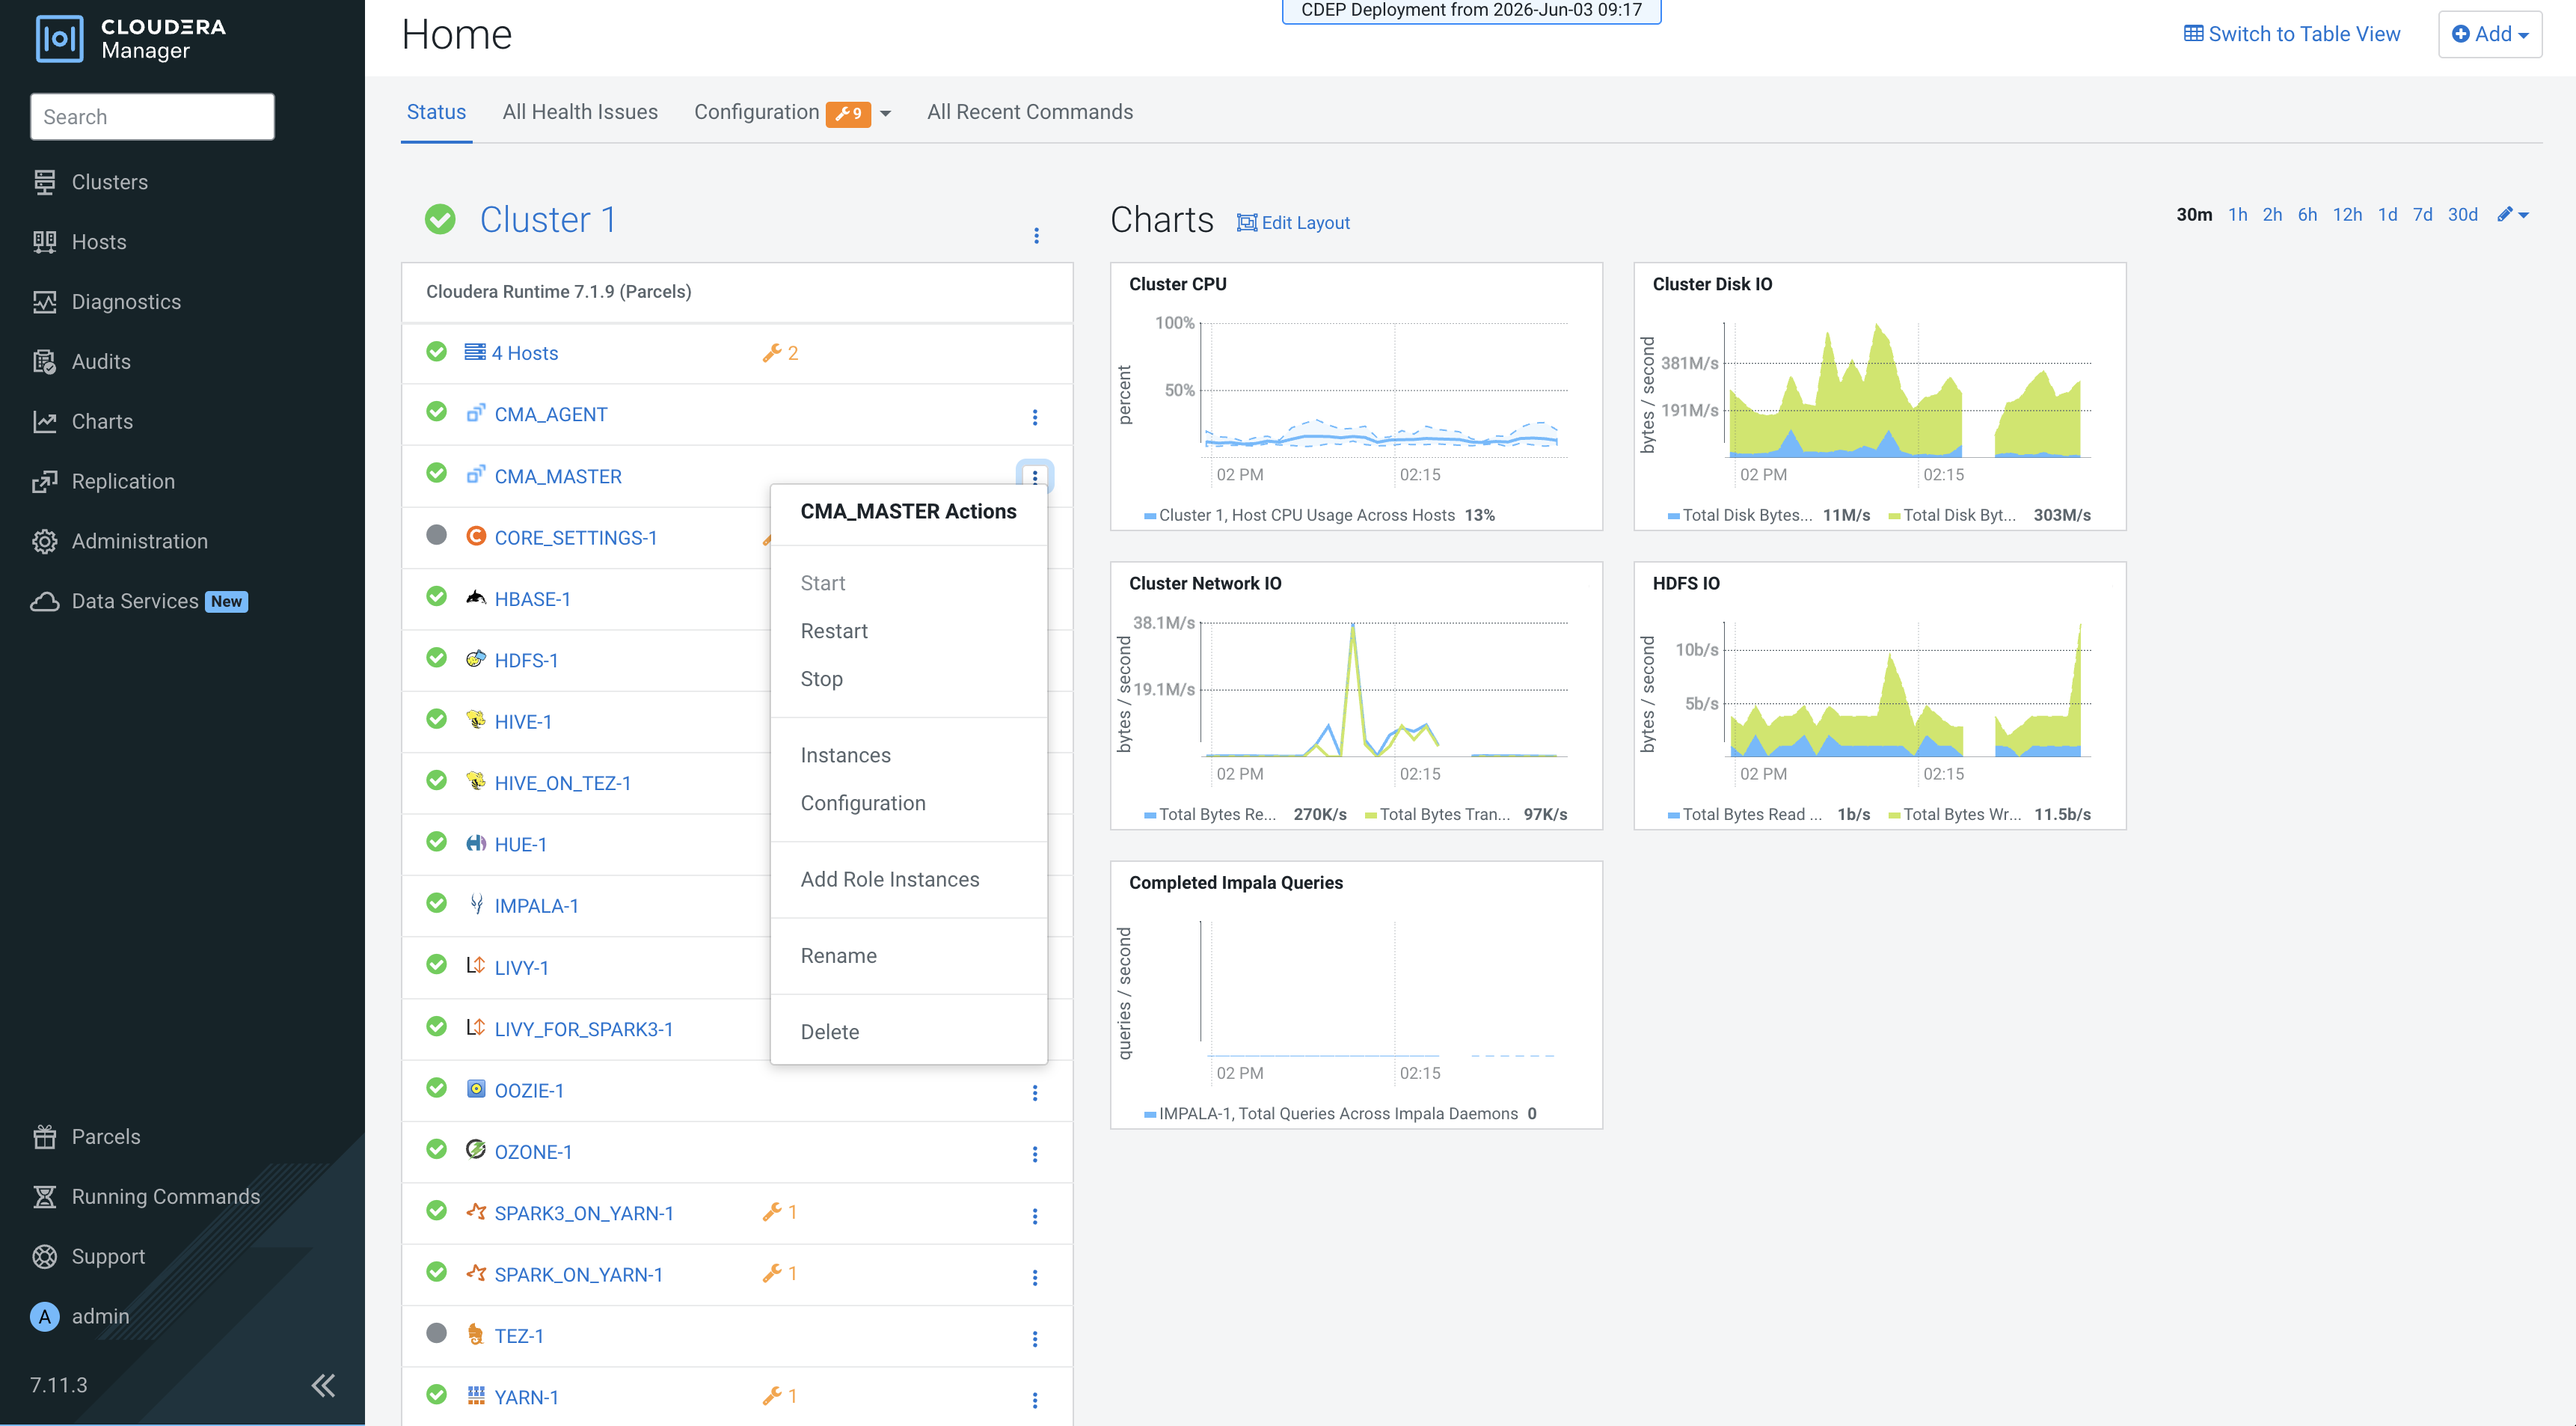Switch to All Recent Commands tab
The width and height of the screenshot is (2576, 1426).
(x=1030, y=112)
